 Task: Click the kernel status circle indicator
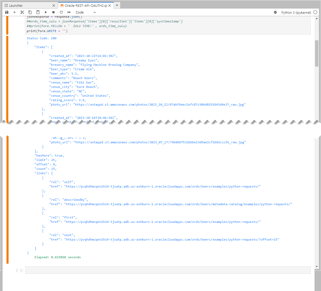click(315, 12)
